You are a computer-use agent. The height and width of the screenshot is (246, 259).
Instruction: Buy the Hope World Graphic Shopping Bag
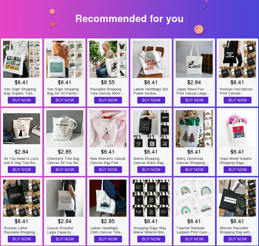237,170
